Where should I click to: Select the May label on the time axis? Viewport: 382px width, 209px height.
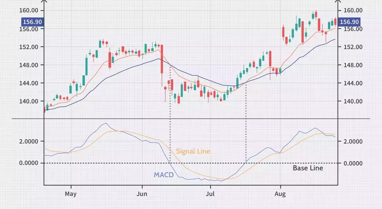(x=71, y=194)
